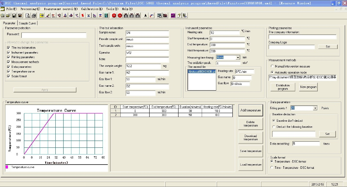Image resolution: width=347 pixels, height=187 pixels.
Task: Click the New program button
Action: click(x=308, y=87)
